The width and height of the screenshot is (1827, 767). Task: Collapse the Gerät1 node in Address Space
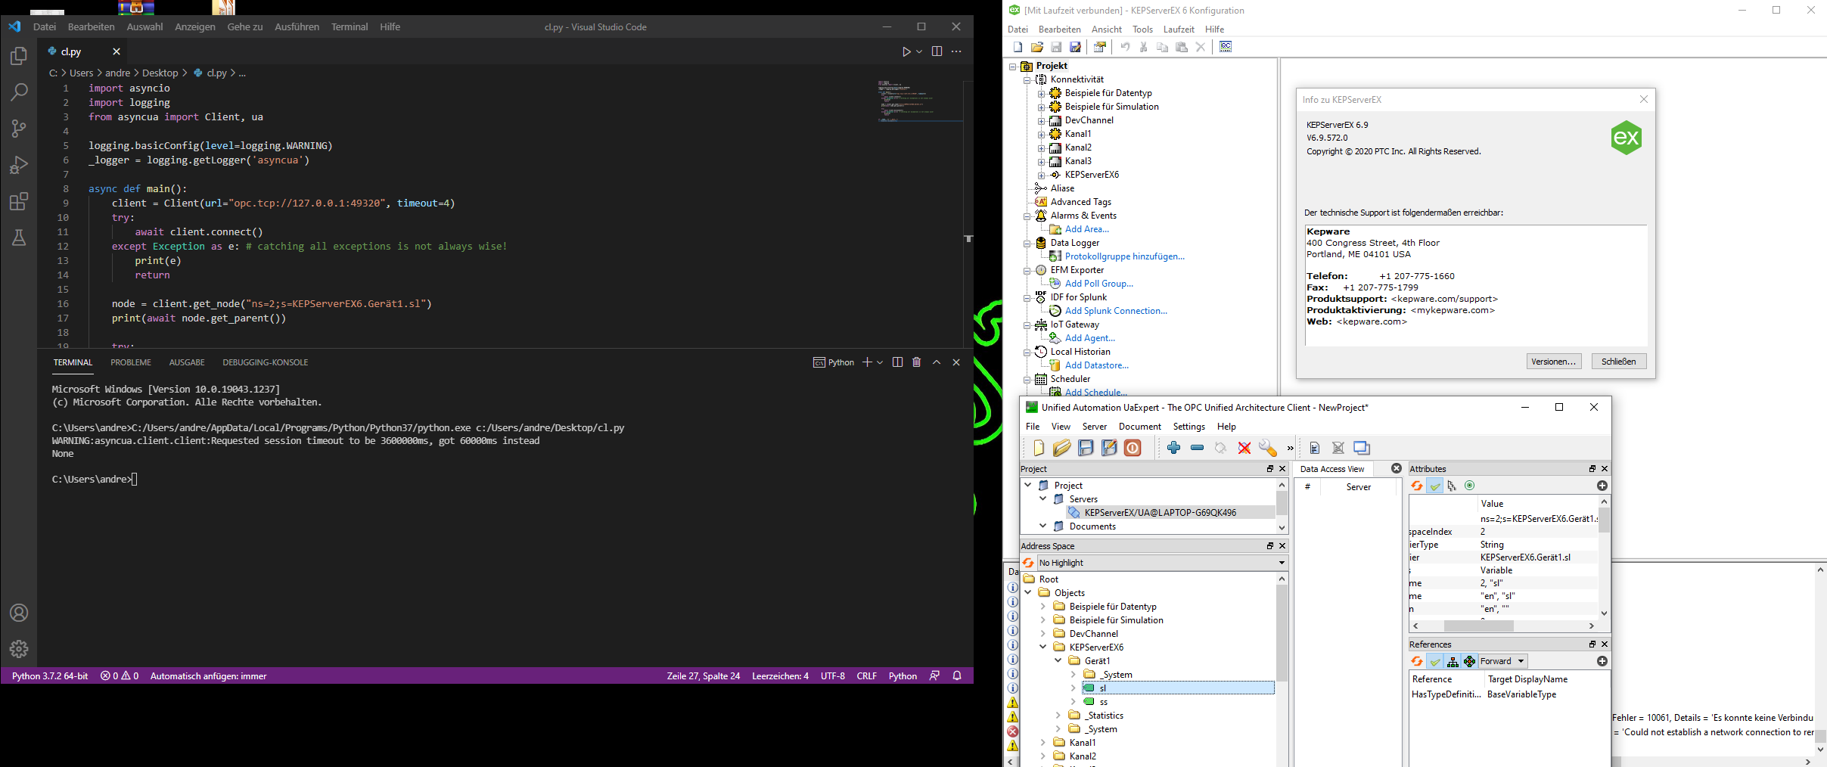(x=1058, y=660)
